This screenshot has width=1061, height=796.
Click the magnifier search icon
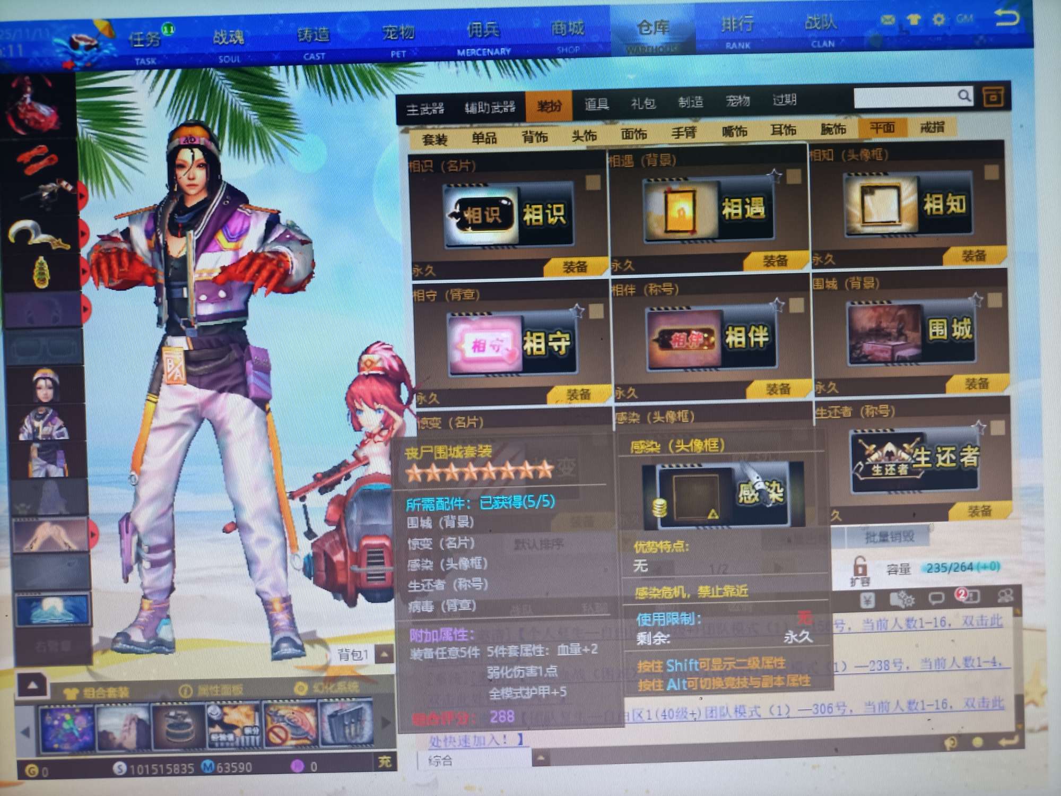964,96
